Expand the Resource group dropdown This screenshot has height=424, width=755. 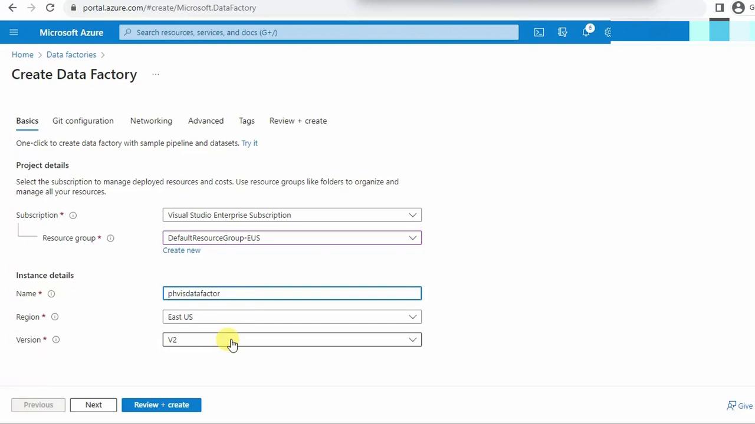click(x=292, y=238)
